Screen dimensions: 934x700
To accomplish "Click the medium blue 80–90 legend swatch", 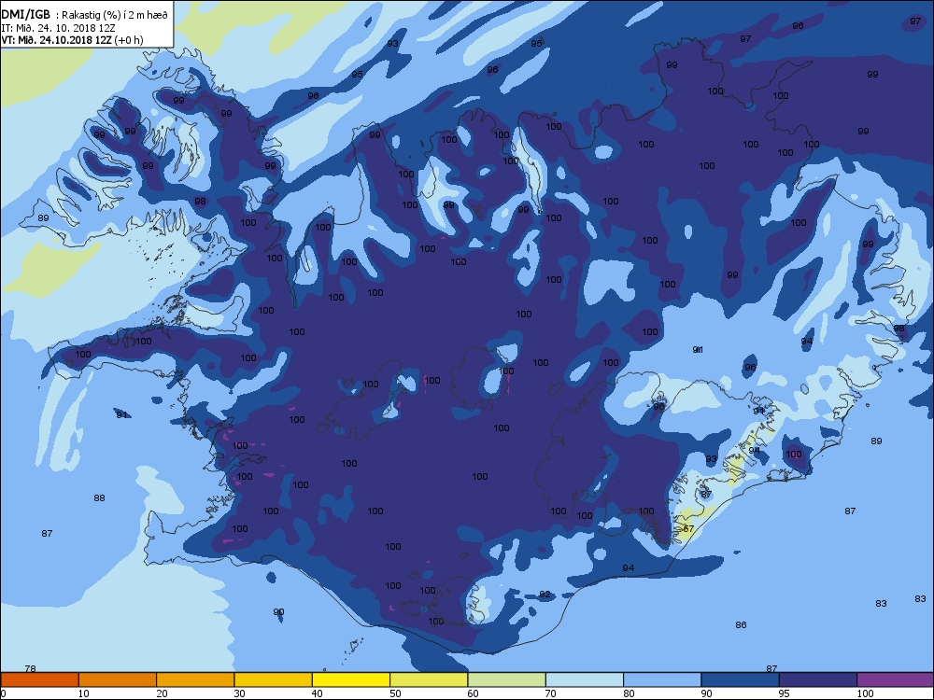I will [662, 679].
